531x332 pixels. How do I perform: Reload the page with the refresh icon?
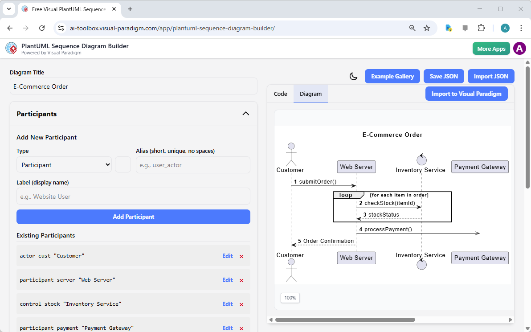click(x=42, y=28)
